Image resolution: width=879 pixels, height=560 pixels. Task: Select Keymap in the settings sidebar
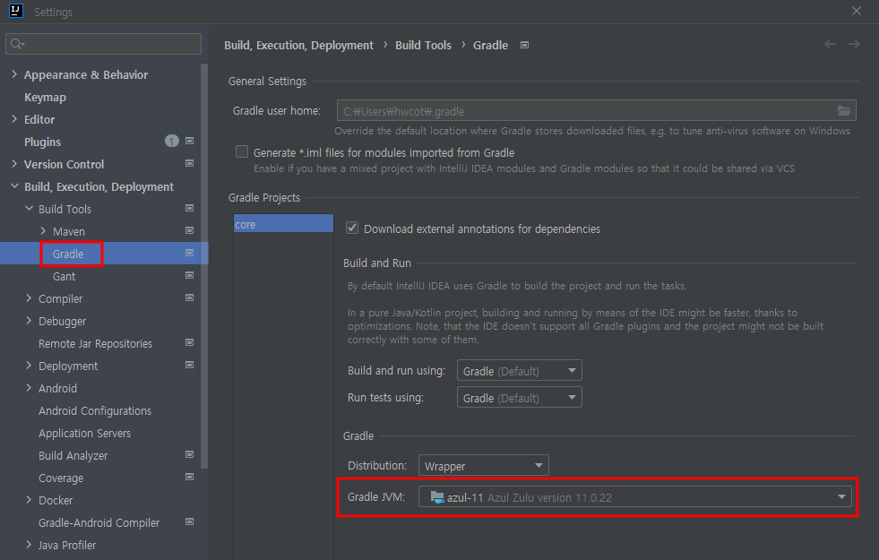(45, 97)
